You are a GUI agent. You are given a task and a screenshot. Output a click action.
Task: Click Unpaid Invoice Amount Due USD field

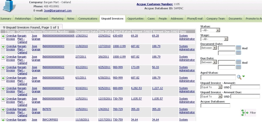click(245, 96)
